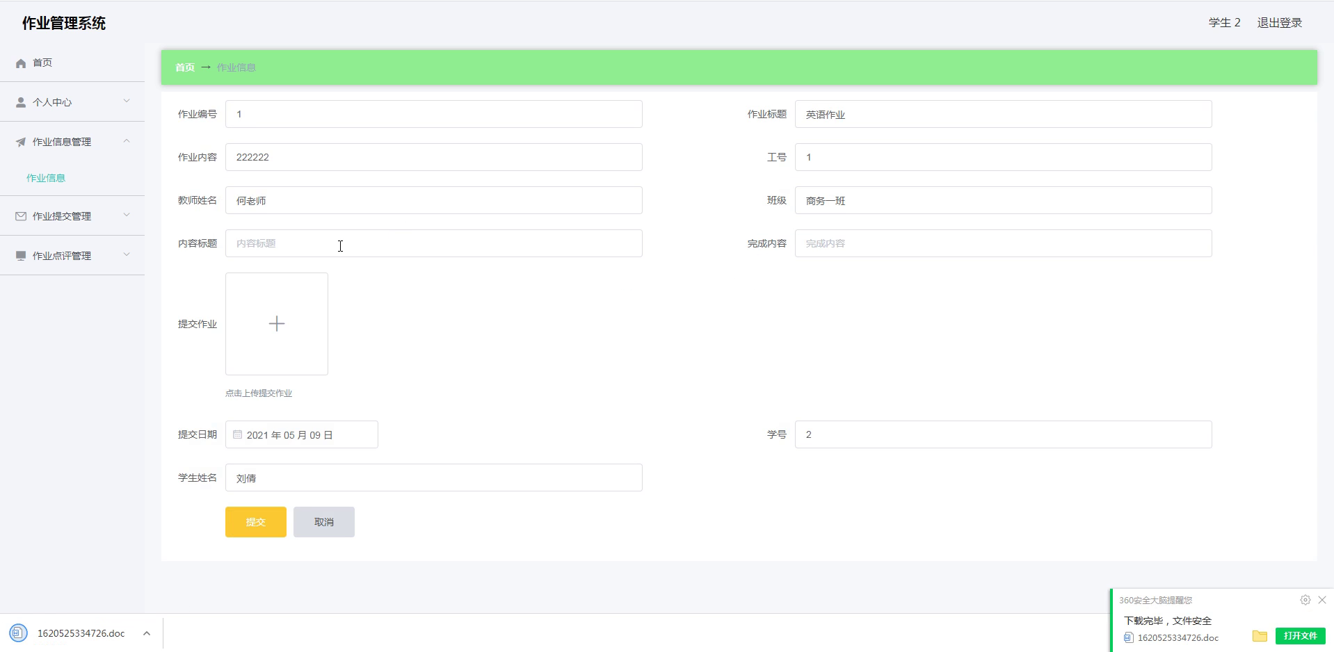Click the doc icon in the 360 popup

click(1128, 637)
